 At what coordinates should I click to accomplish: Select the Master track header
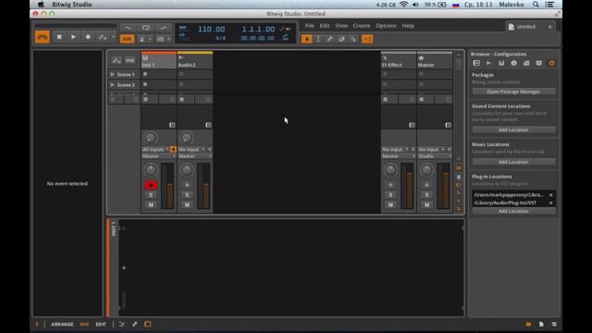(435, 61)
